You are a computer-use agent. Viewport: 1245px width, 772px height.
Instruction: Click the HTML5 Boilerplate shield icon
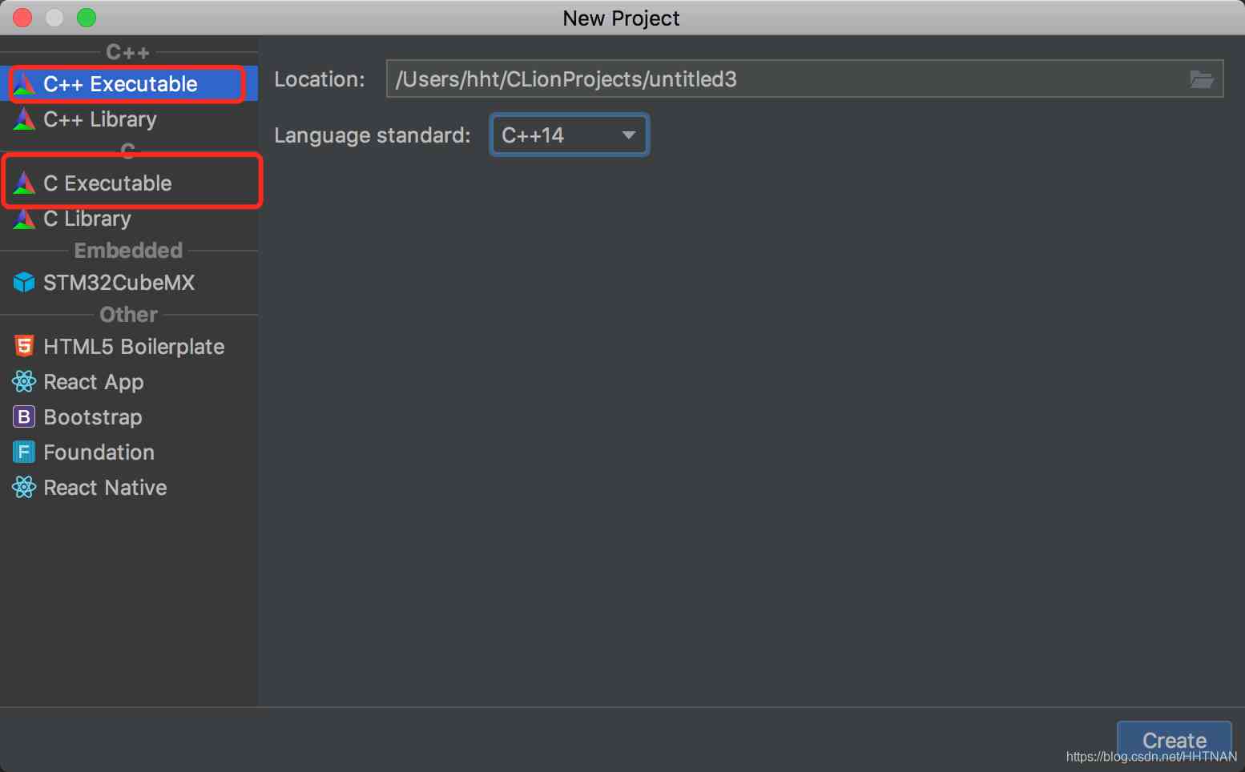25,347
